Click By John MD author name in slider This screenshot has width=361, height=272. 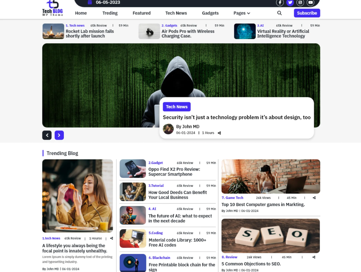(x=188, y=126)
